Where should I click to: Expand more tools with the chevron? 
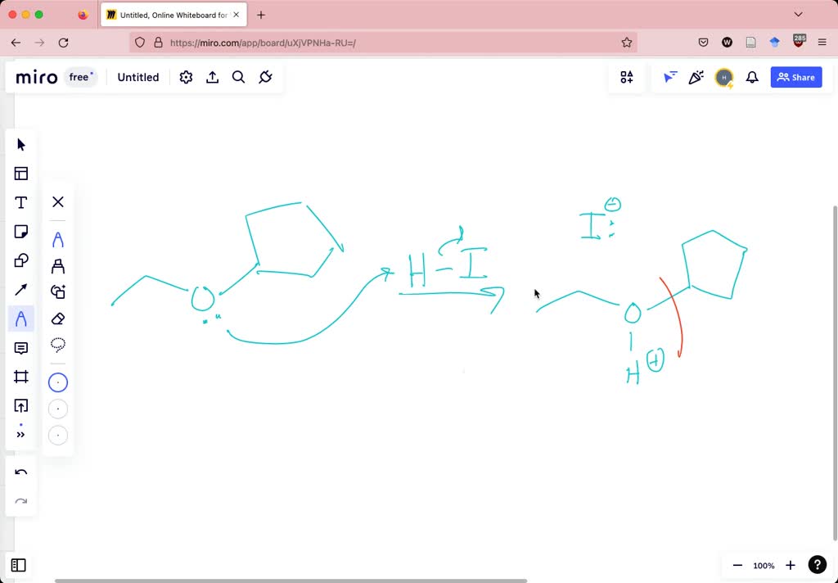point(20,434)
